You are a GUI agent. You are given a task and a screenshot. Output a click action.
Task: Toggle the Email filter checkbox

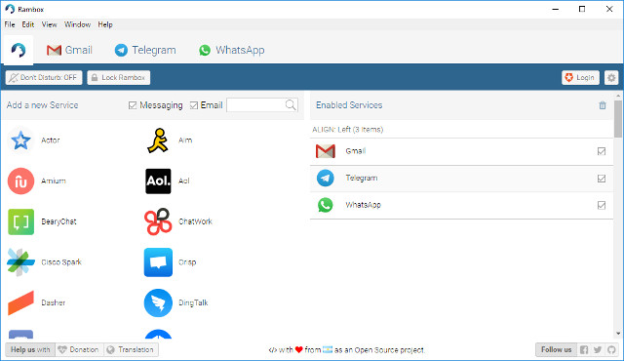tap(194, 105)
